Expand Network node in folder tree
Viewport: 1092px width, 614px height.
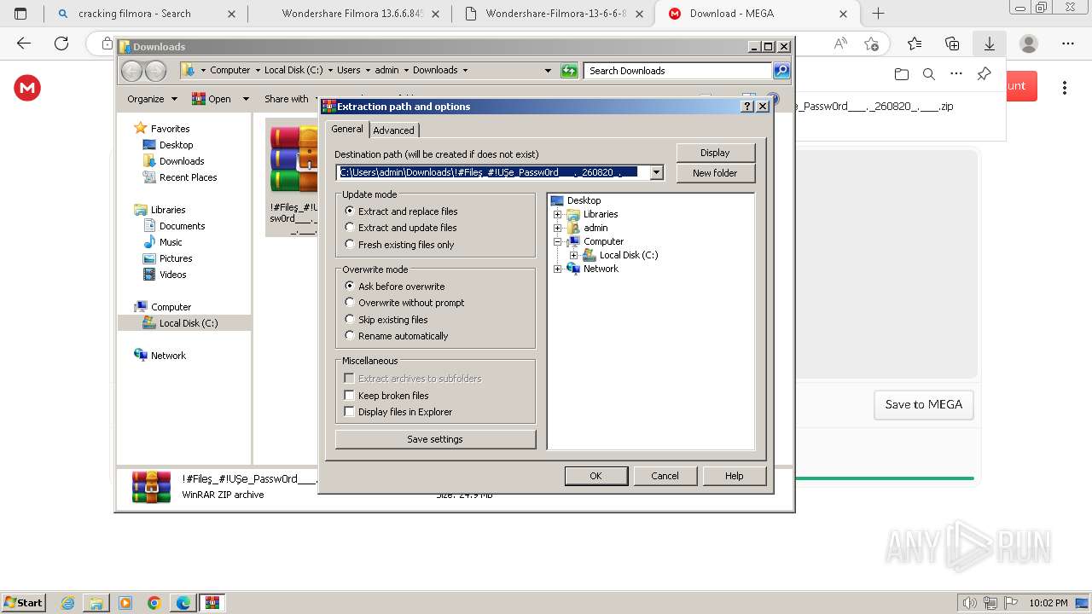click(x=558, y=269)
